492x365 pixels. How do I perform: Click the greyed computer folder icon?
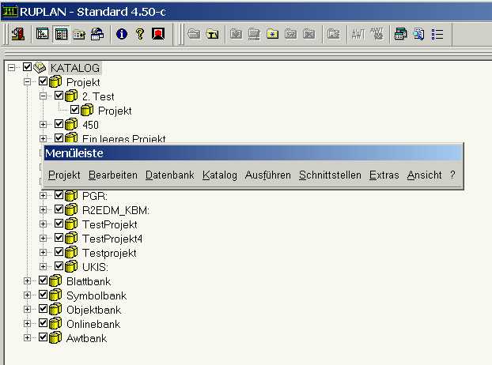(254, 34)
